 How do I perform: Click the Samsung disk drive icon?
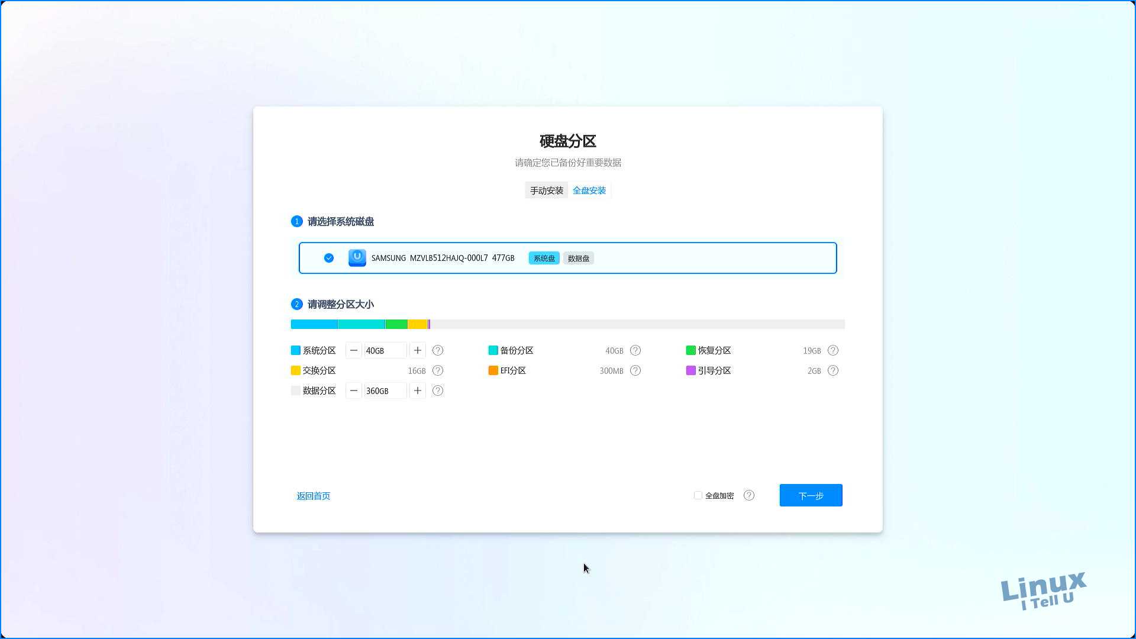pos(357,258)
